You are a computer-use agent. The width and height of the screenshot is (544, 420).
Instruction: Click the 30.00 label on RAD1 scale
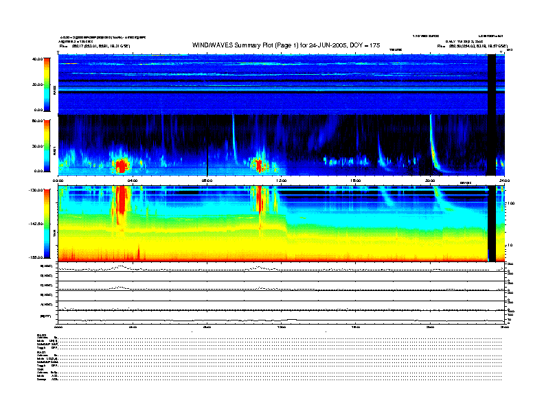pos(38,146)
